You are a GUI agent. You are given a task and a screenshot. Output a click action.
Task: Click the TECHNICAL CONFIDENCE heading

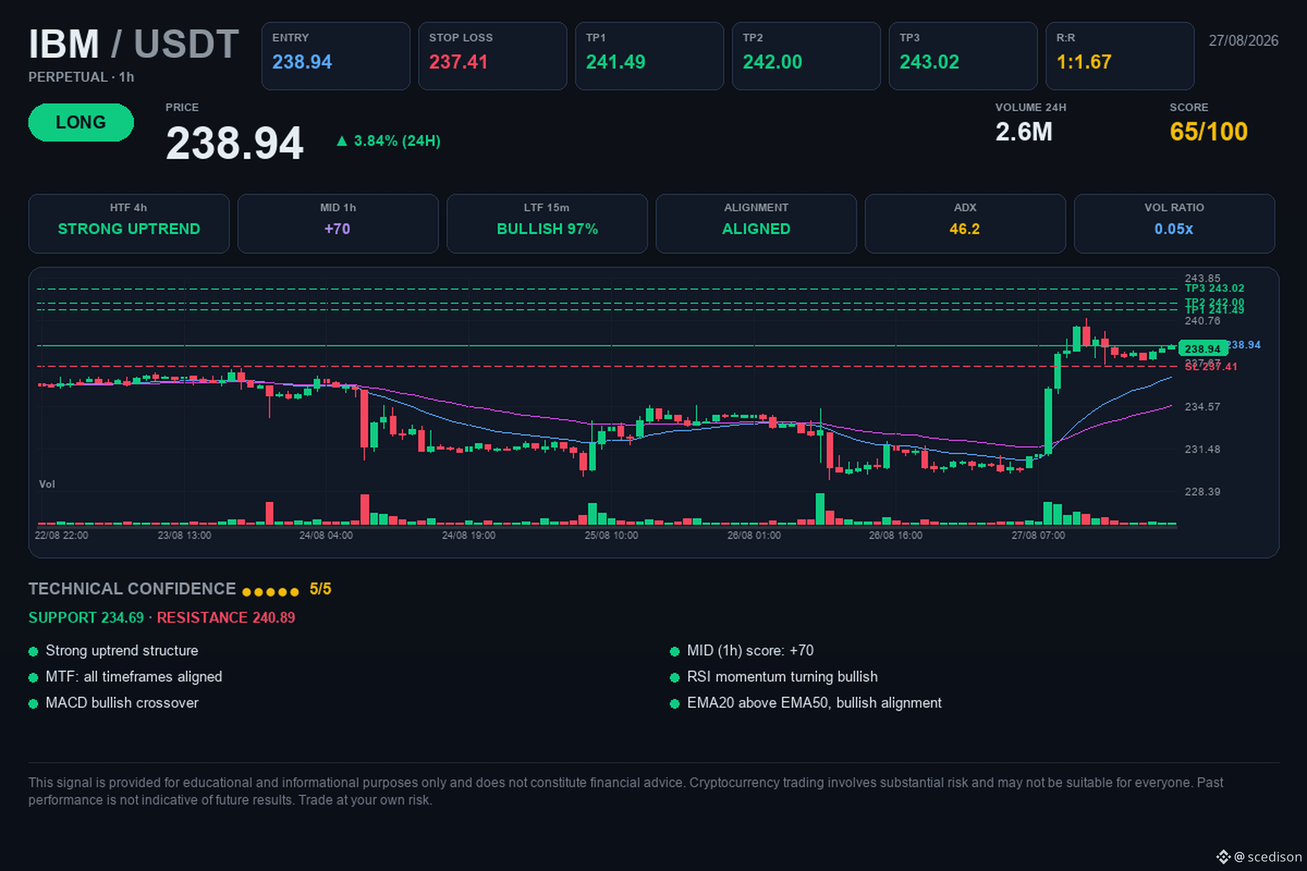pos(132,589)
